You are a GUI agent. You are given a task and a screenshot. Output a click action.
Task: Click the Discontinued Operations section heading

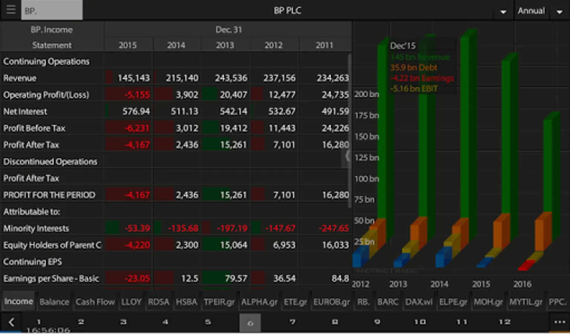point(50,161)
